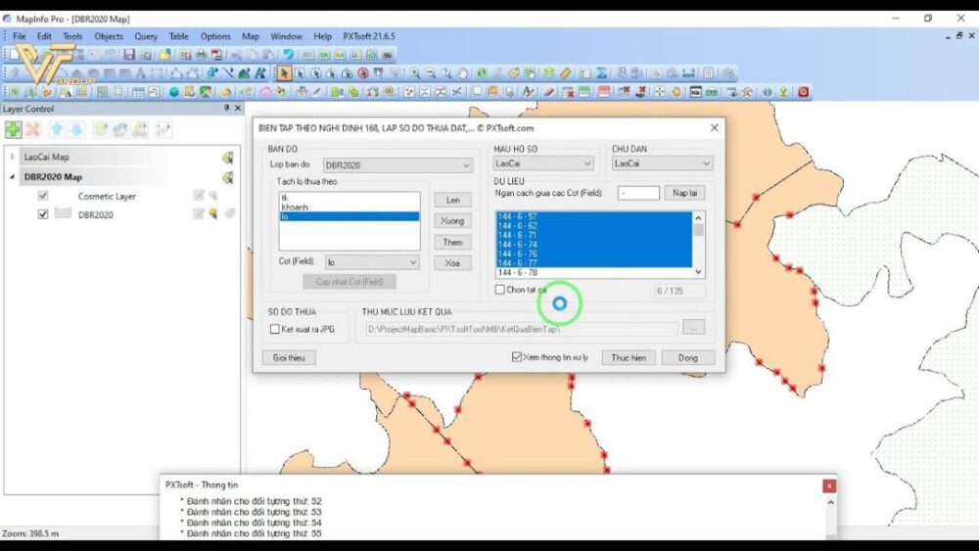Image resolution: width=979 pixels, height=551 pixels.
Task: Click the blue Undo arrow icon
Action: pyautogui.click(x=288, y=55)
